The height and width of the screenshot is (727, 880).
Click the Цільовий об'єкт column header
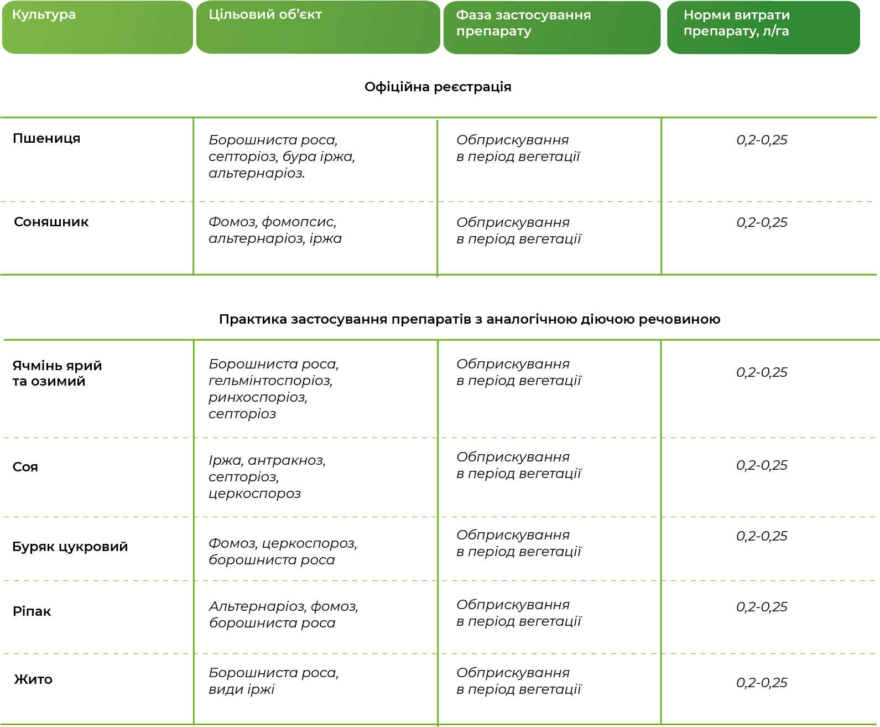point(318,27)
